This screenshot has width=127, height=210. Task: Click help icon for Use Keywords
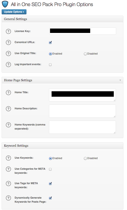(8, 158)
